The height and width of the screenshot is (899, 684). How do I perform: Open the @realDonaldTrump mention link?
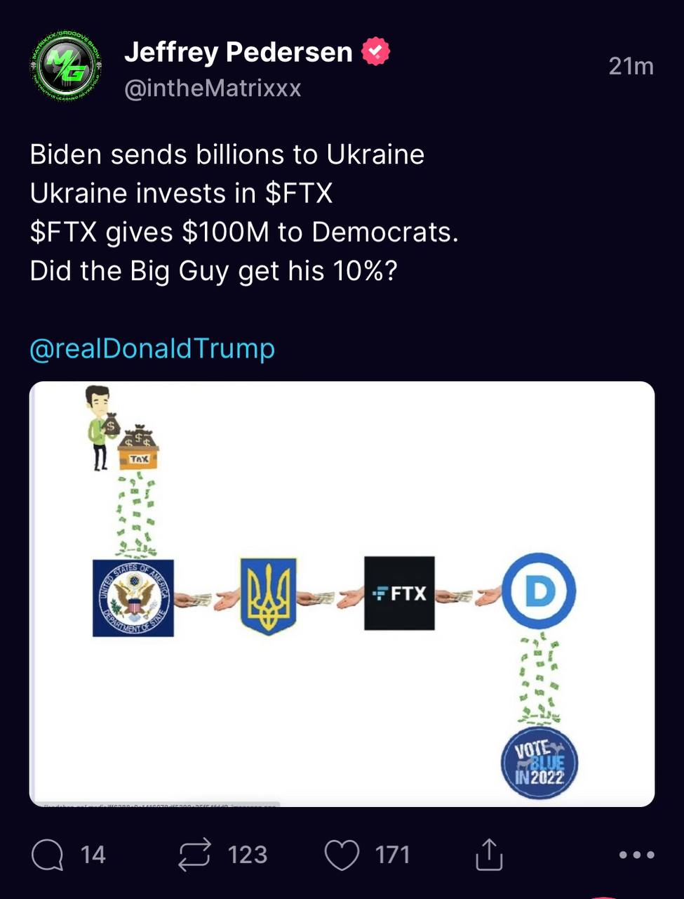[152, 348]
